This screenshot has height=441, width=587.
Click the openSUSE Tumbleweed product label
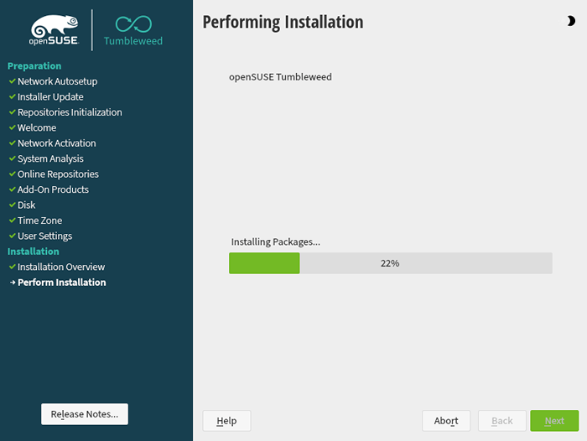(x=280, y=77)
